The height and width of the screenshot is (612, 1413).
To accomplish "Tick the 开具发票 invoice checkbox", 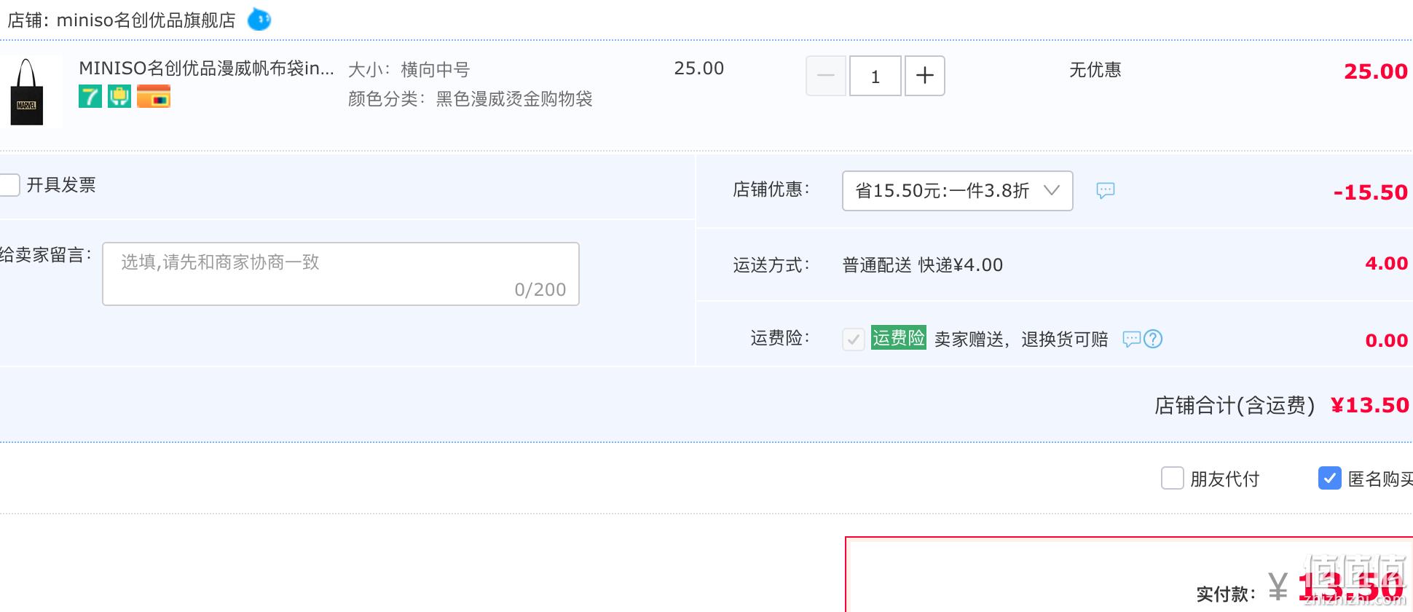I will pyautogui.click(x=9, y=185).
